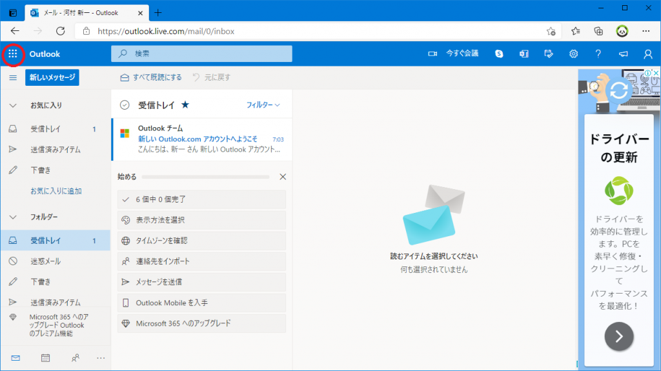Click the Outlook brand name

click(45, 54)
